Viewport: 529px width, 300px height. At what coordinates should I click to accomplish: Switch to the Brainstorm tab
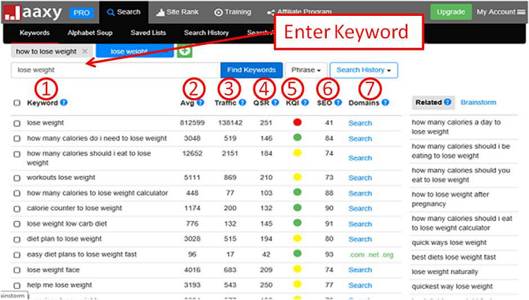point(478,103)
